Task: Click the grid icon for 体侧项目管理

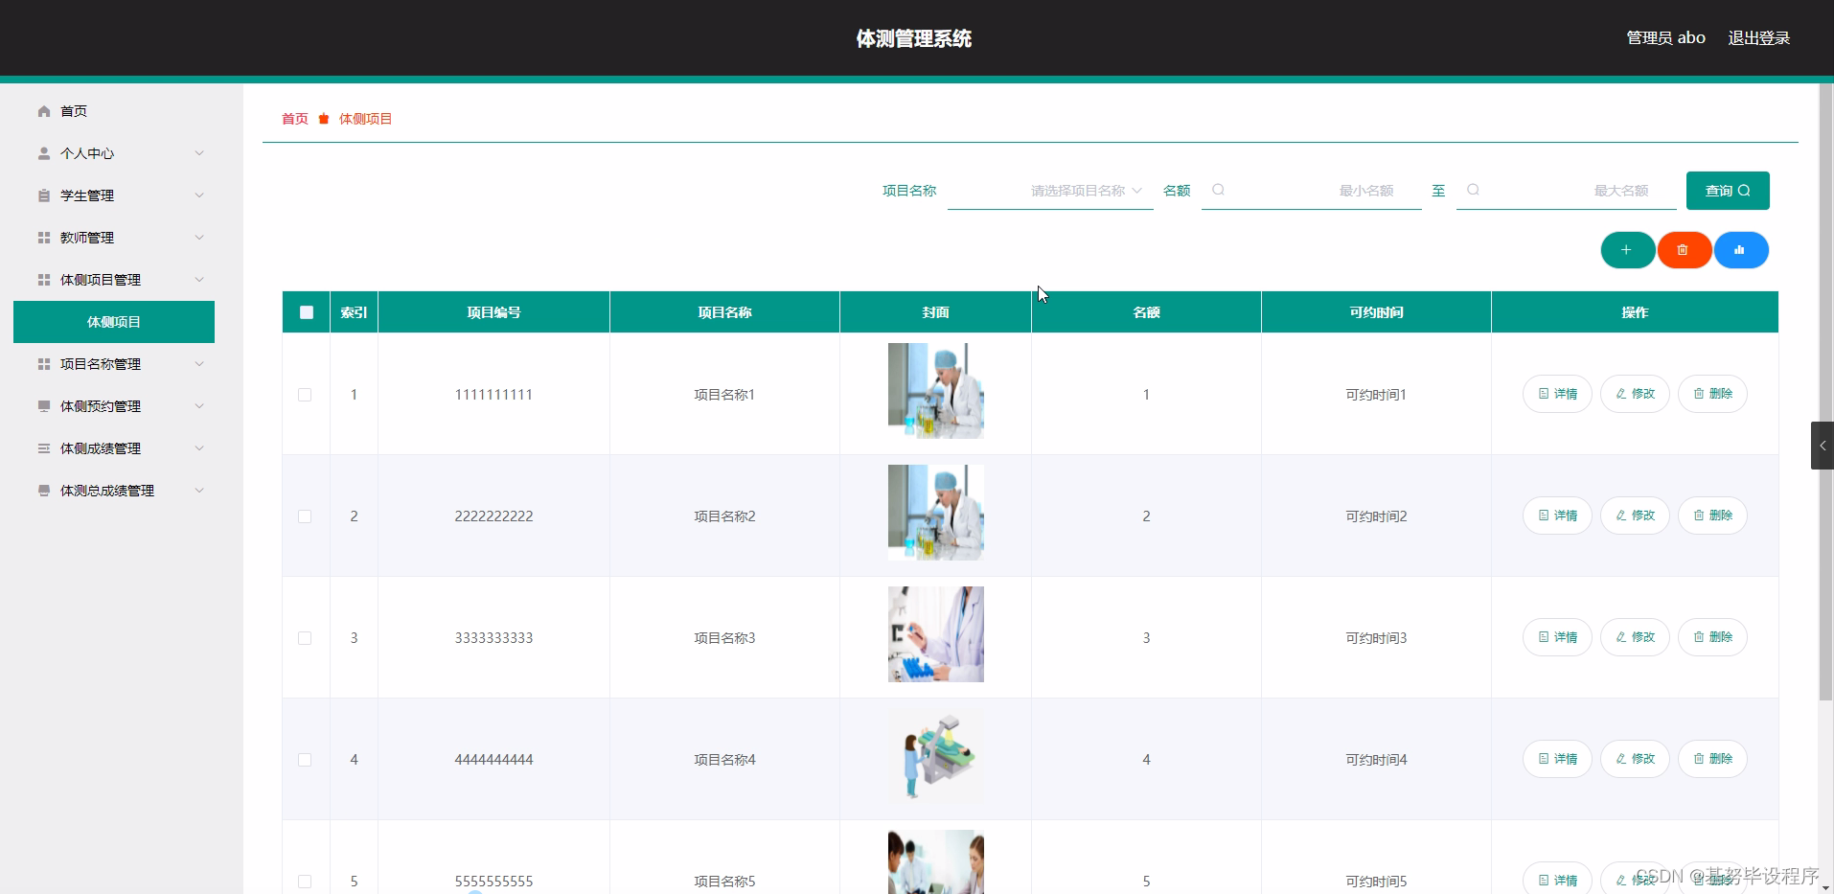Action: [x=44, y=280]
